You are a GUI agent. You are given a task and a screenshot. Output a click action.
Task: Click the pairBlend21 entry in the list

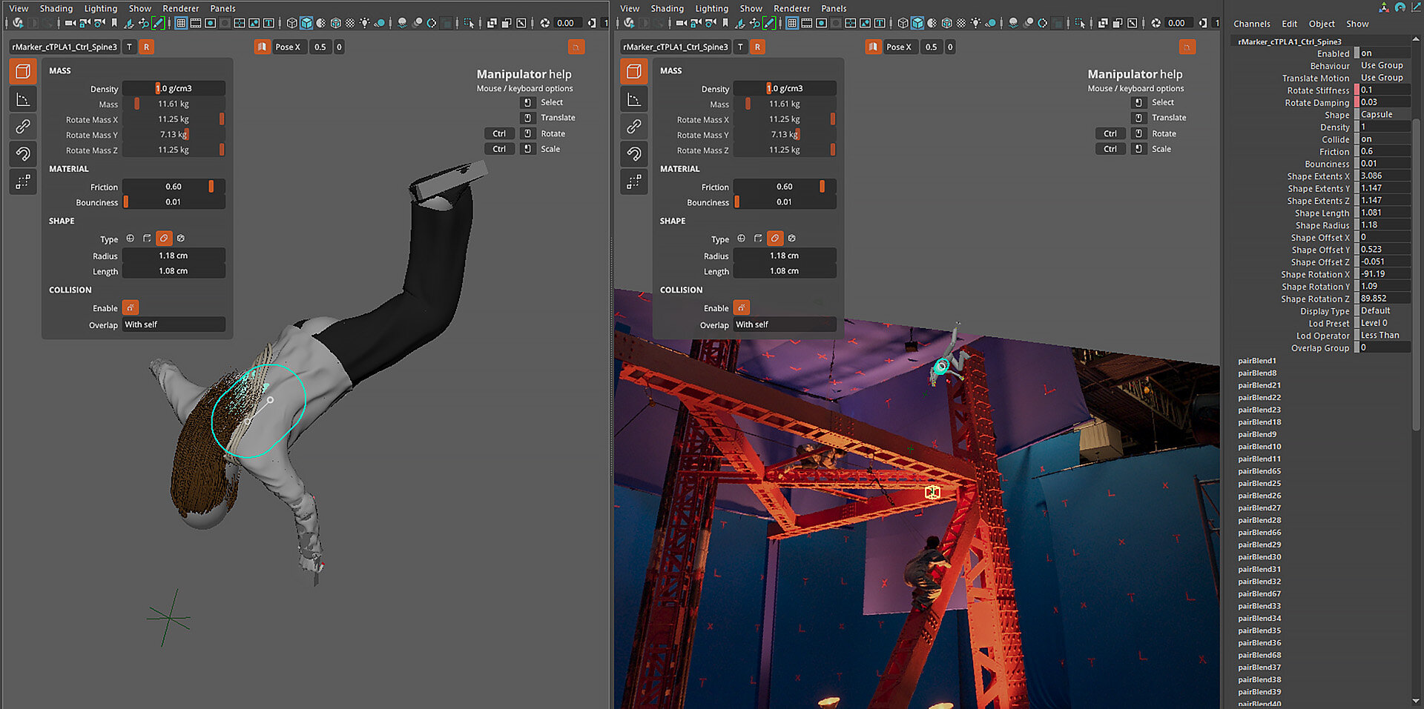pos(1259,385)
